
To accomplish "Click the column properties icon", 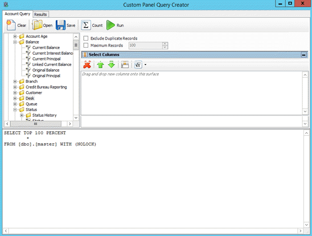I will (x=125, y=65).
